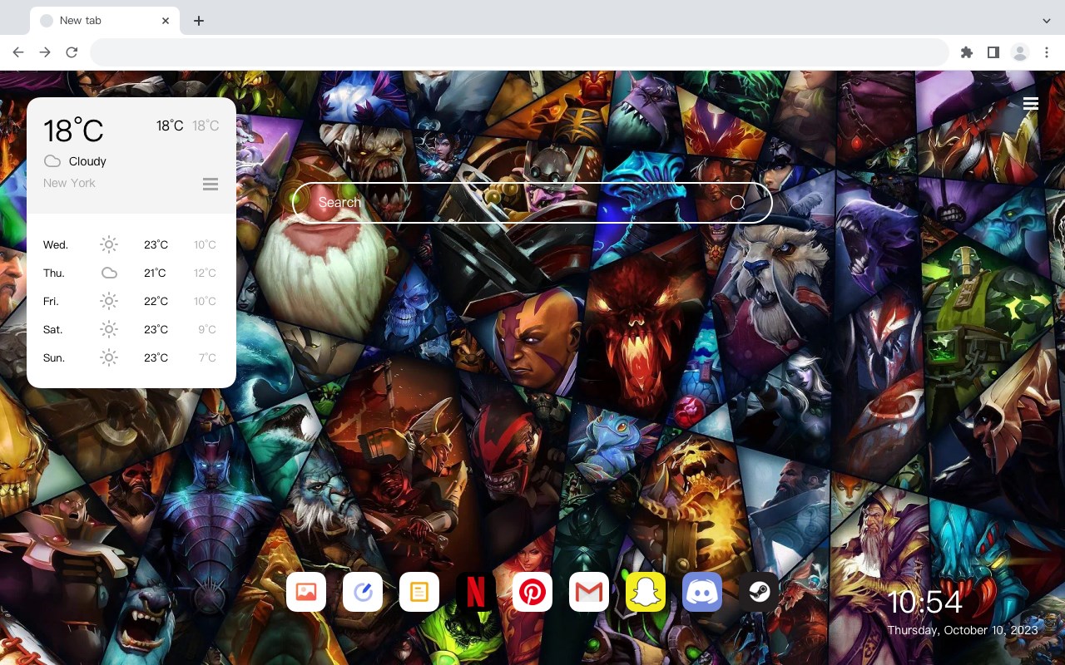This screenshot has width=1065, height=665.
Task: Click Saturday's sunny forecast icon
Action: pyautogui.click(x=109, y=329)
